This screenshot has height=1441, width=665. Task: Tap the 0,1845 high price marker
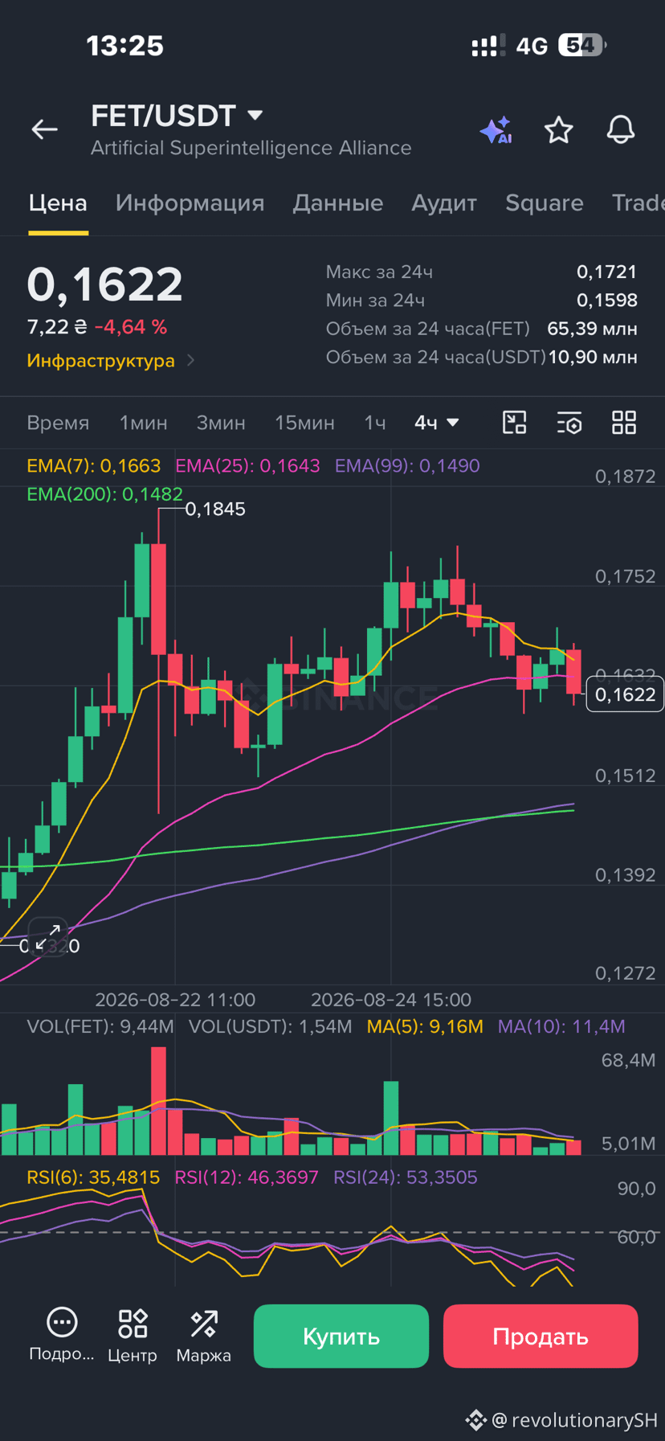click(x=215, y=509)
